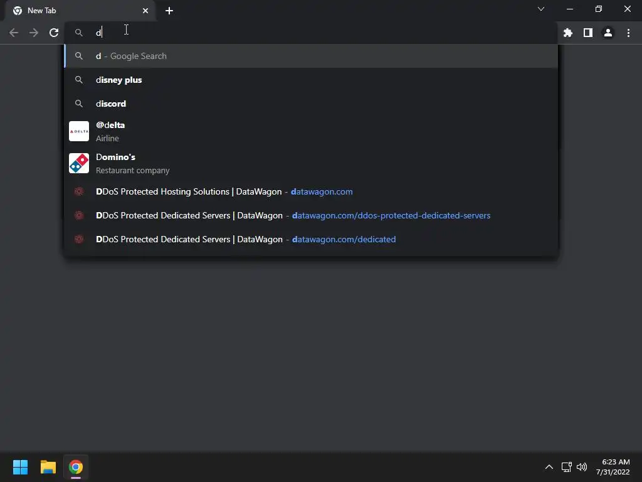Select the New Tab tab
Image resolution: width=642 pixels, height=482 pixels.
pos(81,11)
